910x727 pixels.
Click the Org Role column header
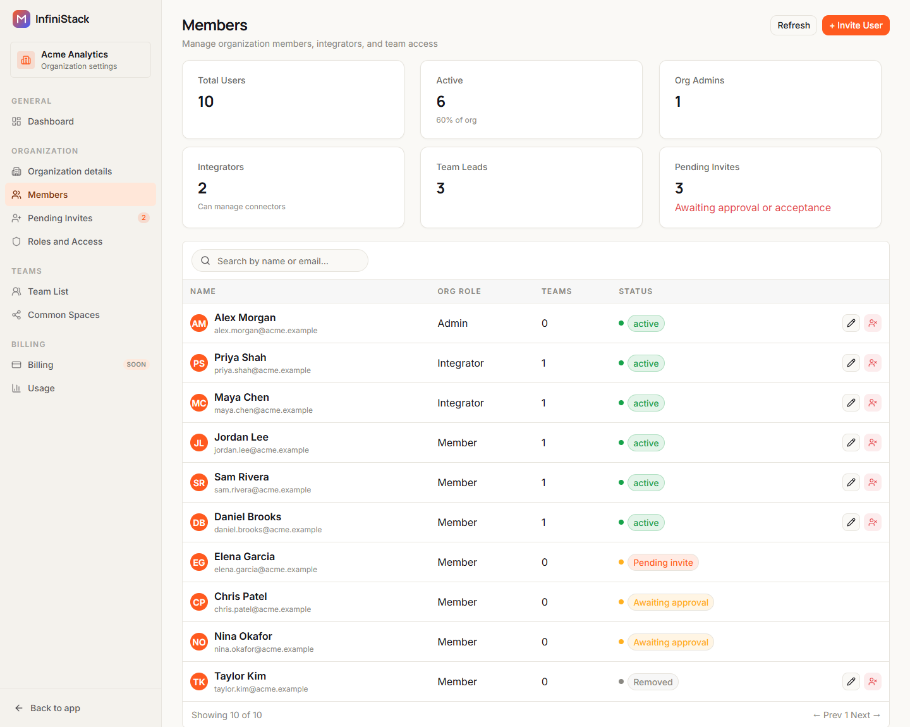(459, 291)
